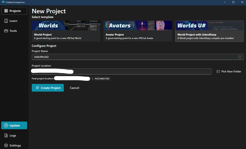Click the 'Final project location:' label
This screenshot has width=246, height=149.
43,79
